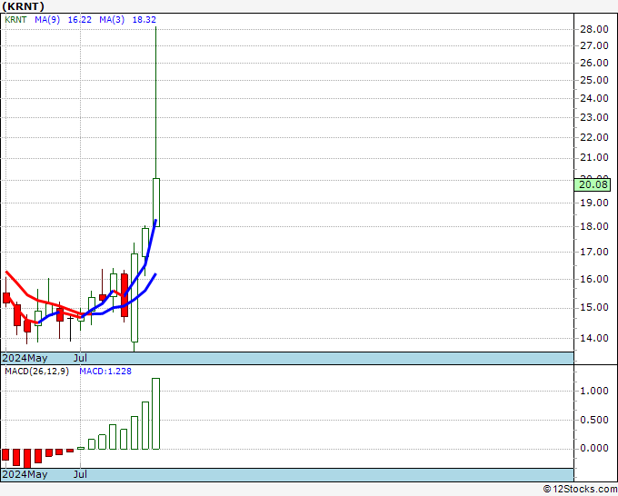Image resolution: width=618 pixels, height=496 pixels.
Task: Click the 19.00 price axis label
Action: (594, 203)
